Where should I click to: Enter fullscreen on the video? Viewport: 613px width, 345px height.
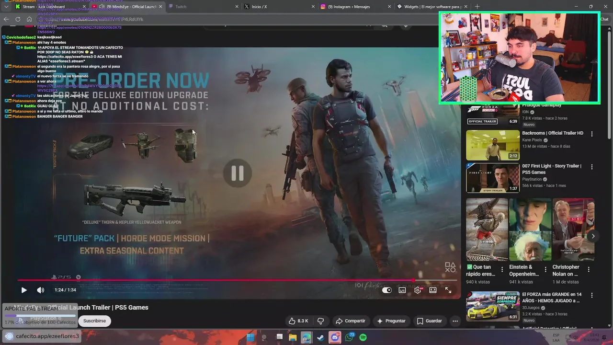click(448, 290)
